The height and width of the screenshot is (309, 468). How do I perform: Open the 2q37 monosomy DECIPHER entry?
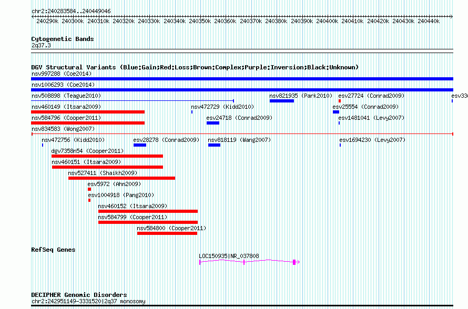coord(89,301)
